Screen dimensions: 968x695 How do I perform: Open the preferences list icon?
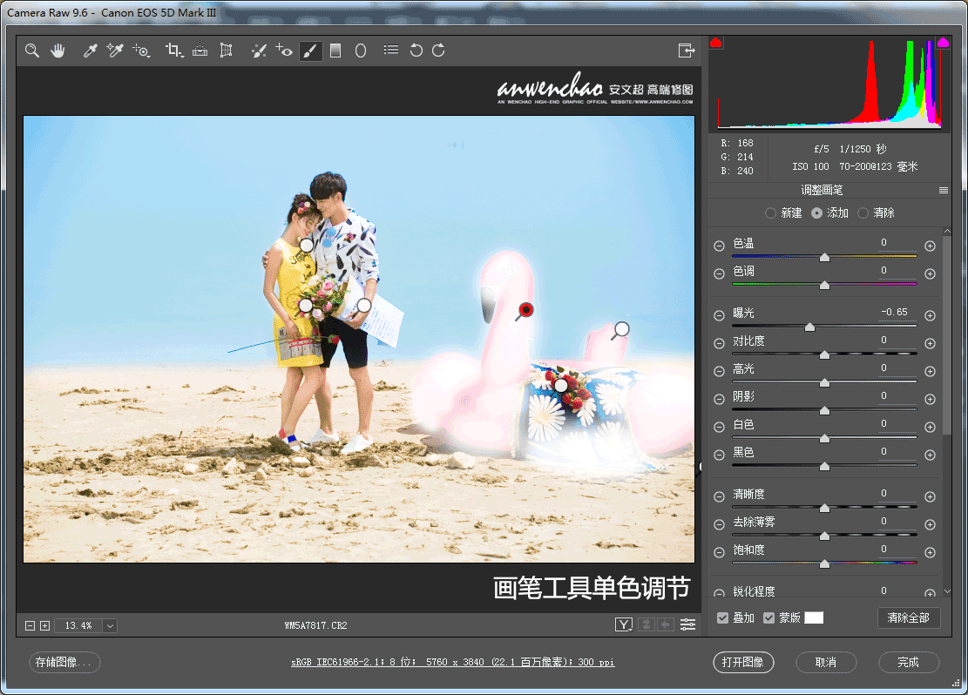click(391, 50)
